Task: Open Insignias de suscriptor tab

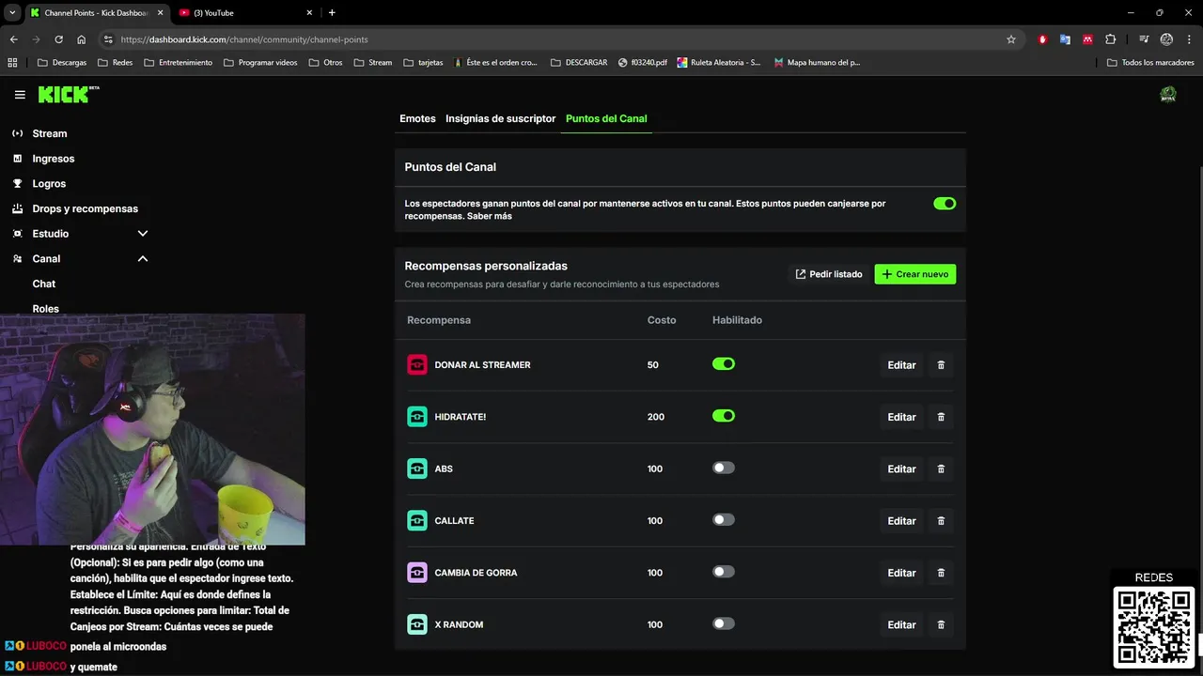Action: coord(500,119)
